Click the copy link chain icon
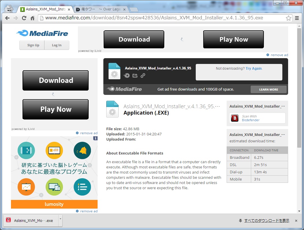304x230 pixels. point(143,76)
